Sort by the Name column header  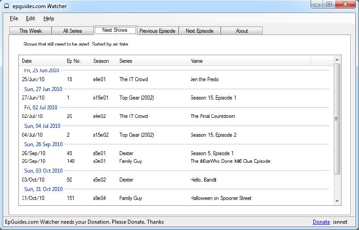pyautogui.click(x=249, y=61)
